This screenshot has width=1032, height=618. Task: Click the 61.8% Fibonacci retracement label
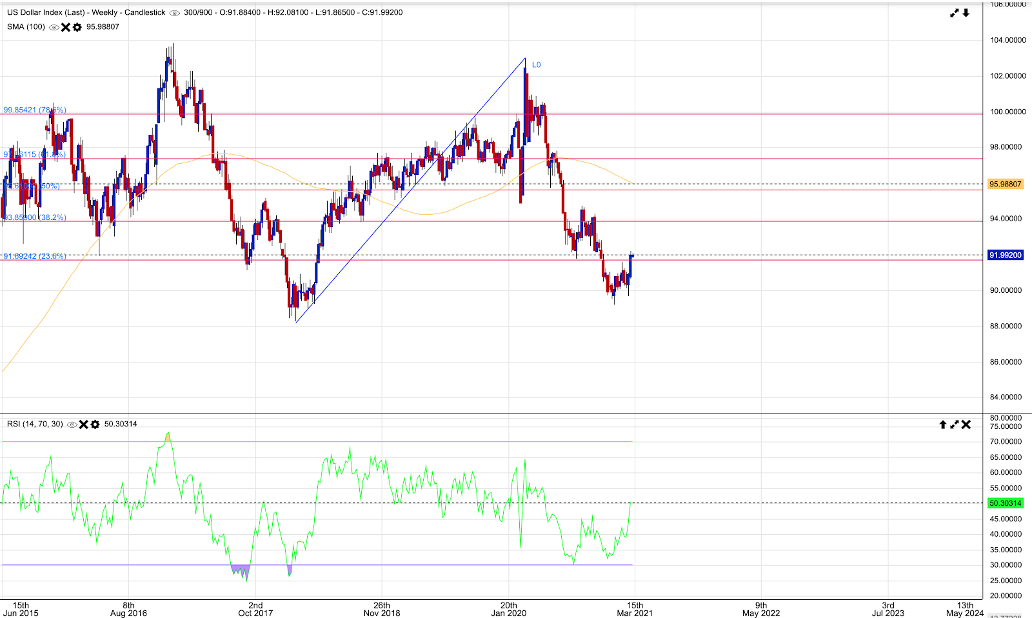(35, 155)
